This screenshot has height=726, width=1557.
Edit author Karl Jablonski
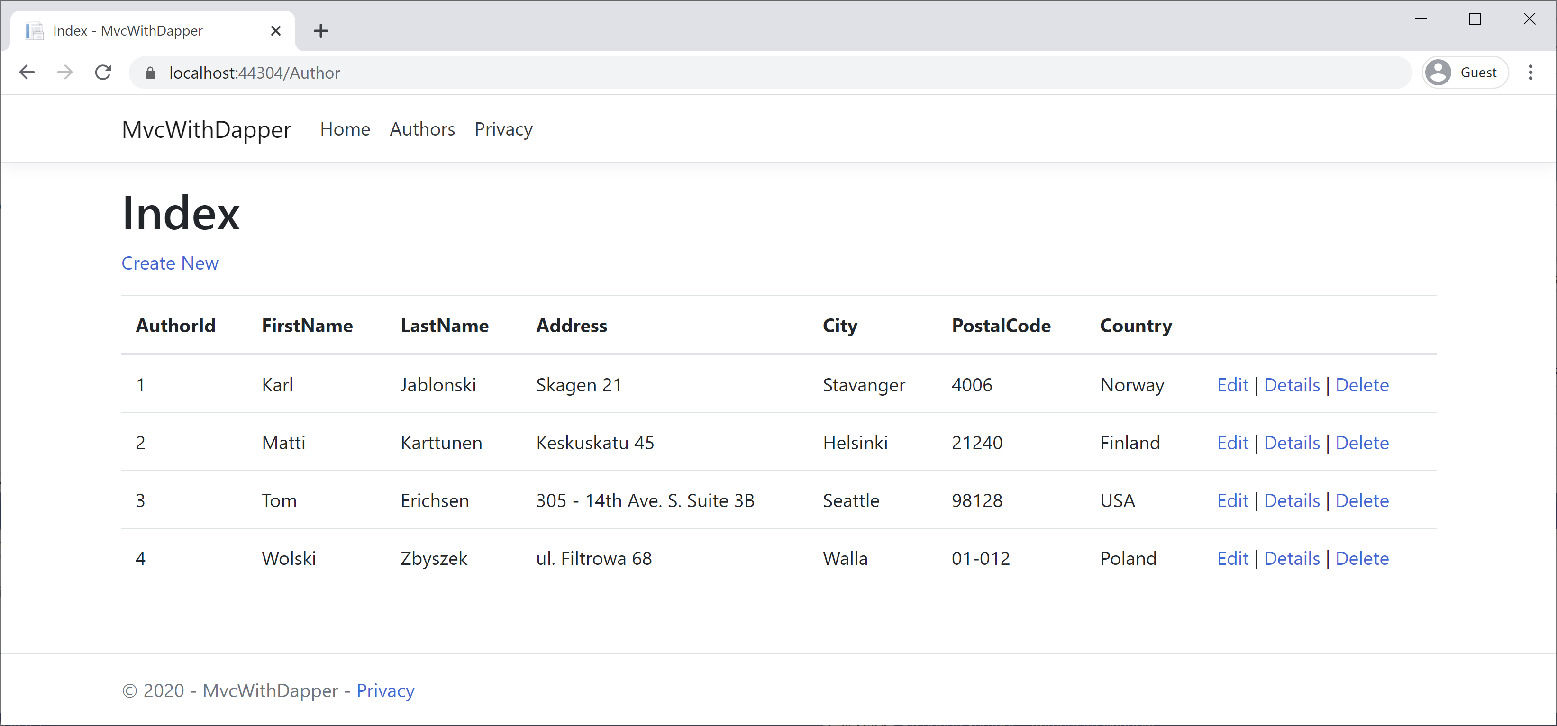pyautogui.click(x=1232, y=385)
